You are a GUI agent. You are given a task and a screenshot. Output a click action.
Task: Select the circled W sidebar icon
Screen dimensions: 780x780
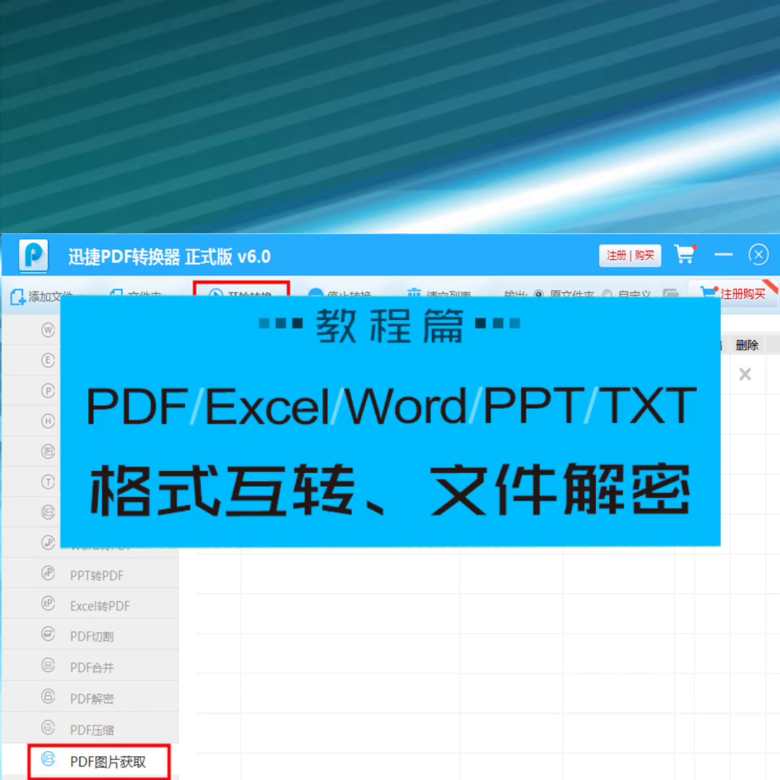(48, 330)
